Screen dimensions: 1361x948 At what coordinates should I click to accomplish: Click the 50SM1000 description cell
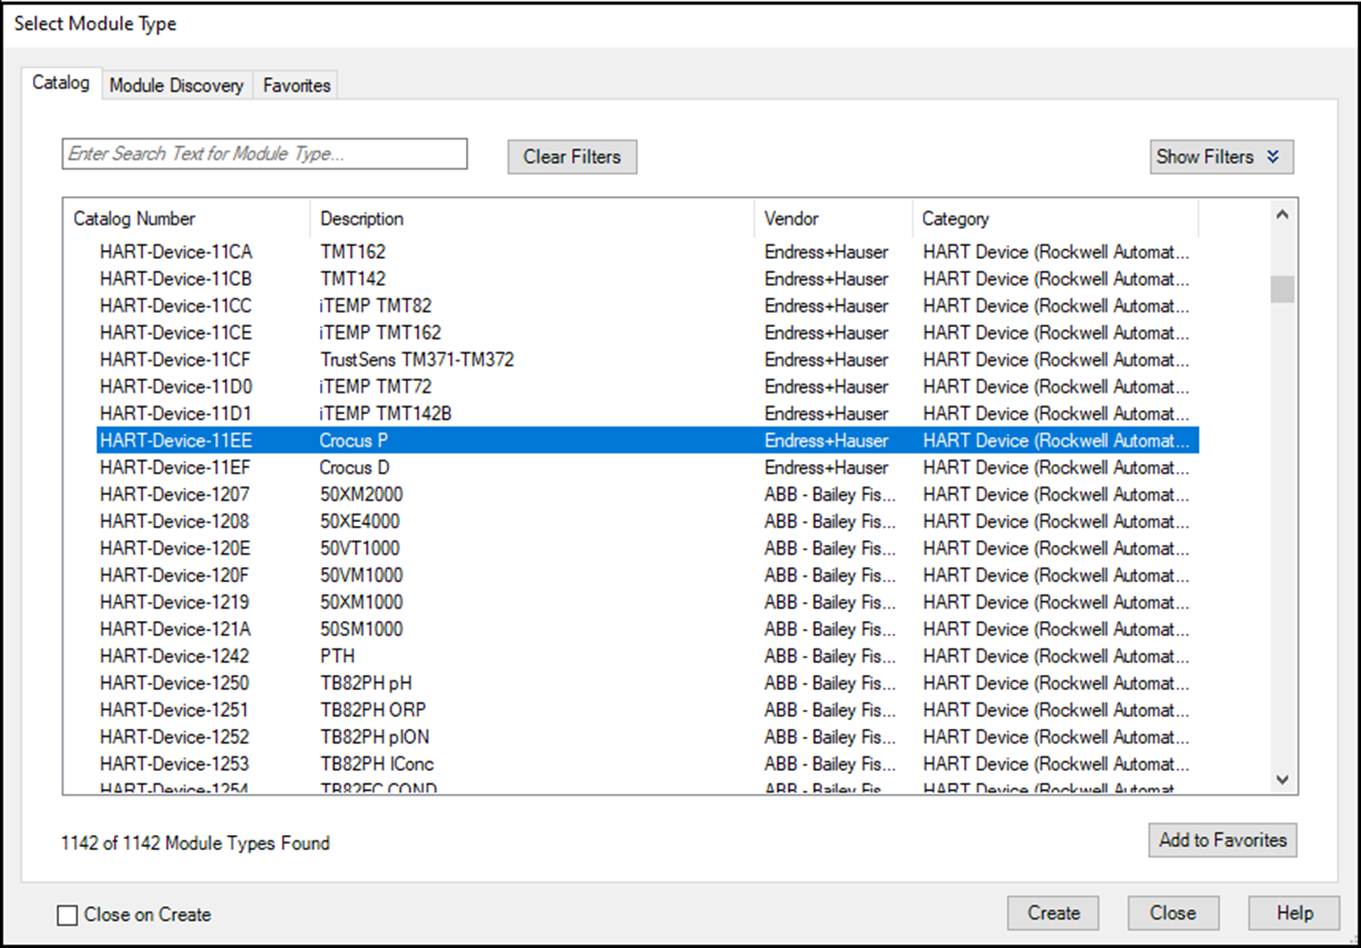[x=361, y=629]
